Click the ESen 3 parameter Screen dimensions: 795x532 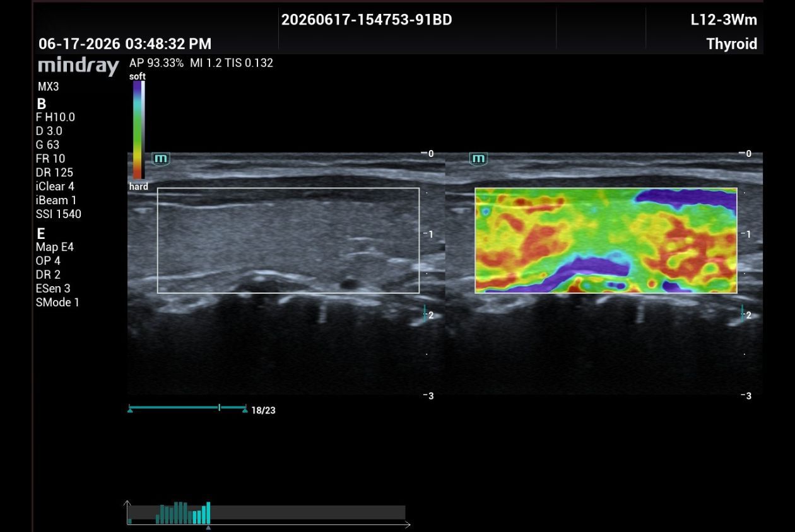53,289
